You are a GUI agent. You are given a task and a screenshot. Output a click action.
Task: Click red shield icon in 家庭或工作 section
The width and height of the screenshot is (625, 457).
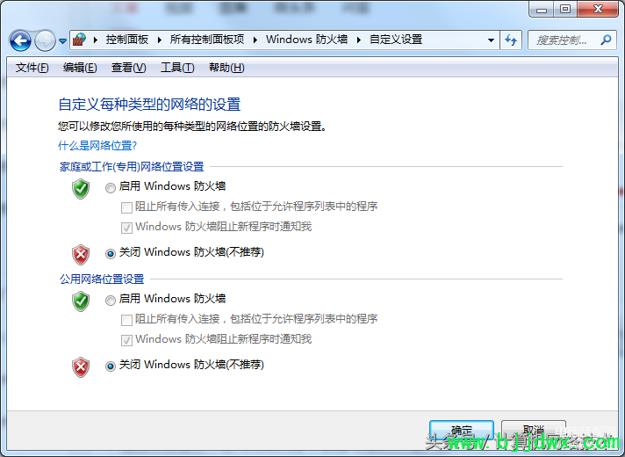click(x=81, y=255)
